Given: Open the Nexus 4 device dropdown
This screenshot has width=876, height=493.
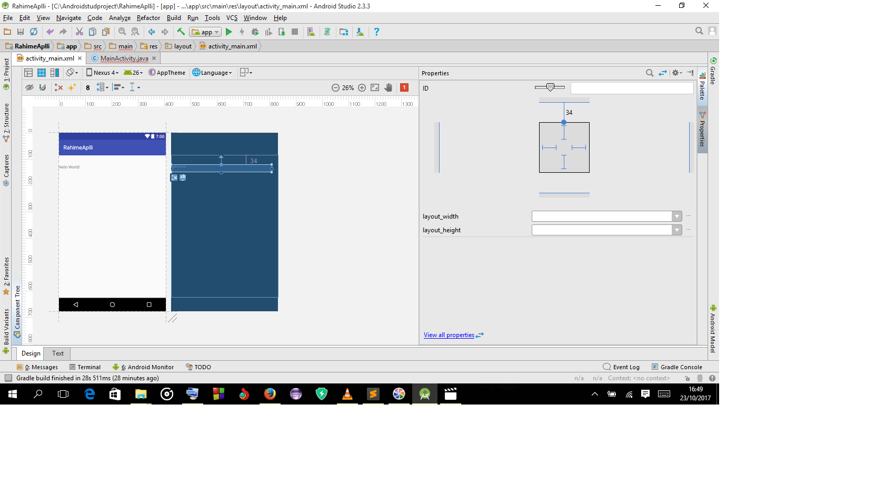Looking at the screenshot, I should pyautogui.click(x=103, y=73).
